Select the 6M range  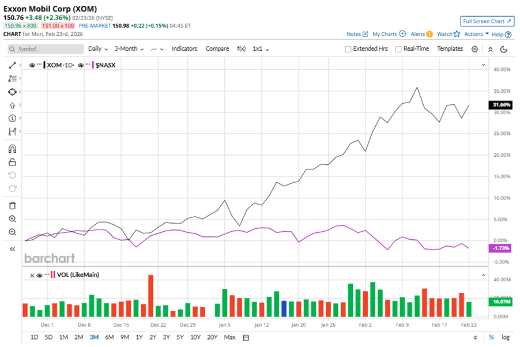click(110, 337)
